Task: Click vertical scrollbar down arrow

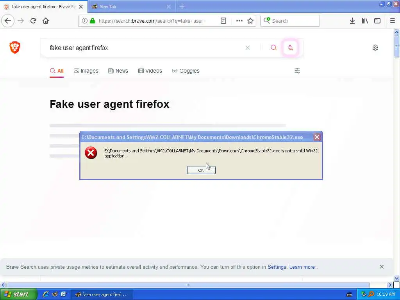Action: point(396,278)
